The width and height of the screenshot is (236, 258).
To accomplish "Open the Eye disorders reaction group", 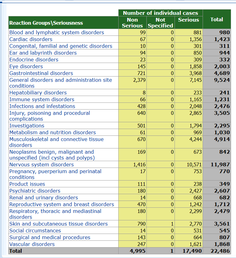I will coord(26,66).
